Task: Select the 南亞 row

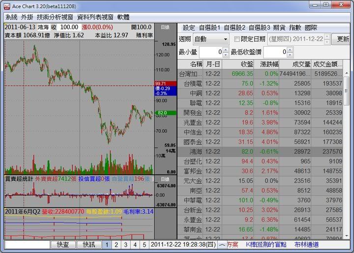Action: click(260, 190)
